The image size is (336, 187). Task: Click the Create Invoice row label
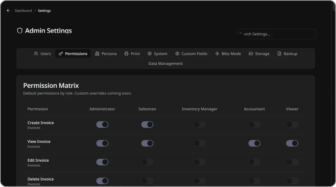click(x=41, y=123)
